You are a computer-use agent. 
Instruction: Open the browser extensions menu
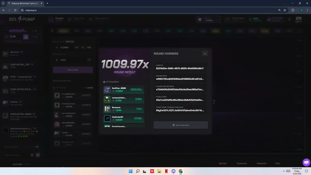pos(293,10)
